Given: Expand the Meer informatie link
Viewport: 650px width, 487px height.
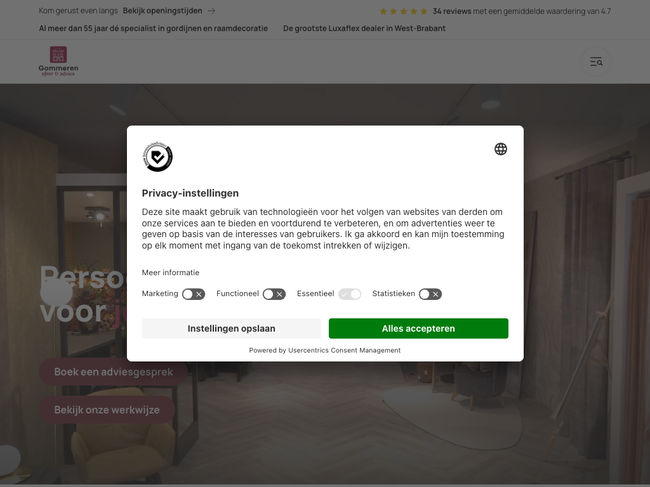Looking at the screenshot, I should pyautogui.click(x=170, y=273).
